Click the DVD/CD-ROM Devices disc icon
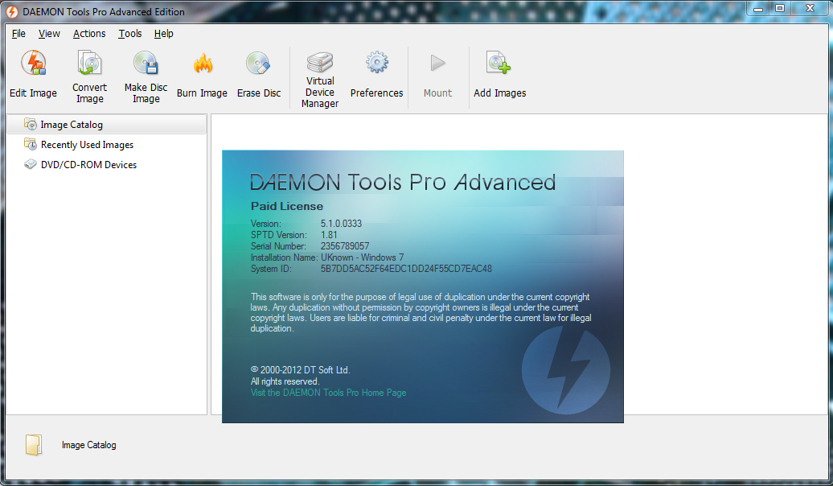This screenshot has height=486, width=833. point(31,164)
